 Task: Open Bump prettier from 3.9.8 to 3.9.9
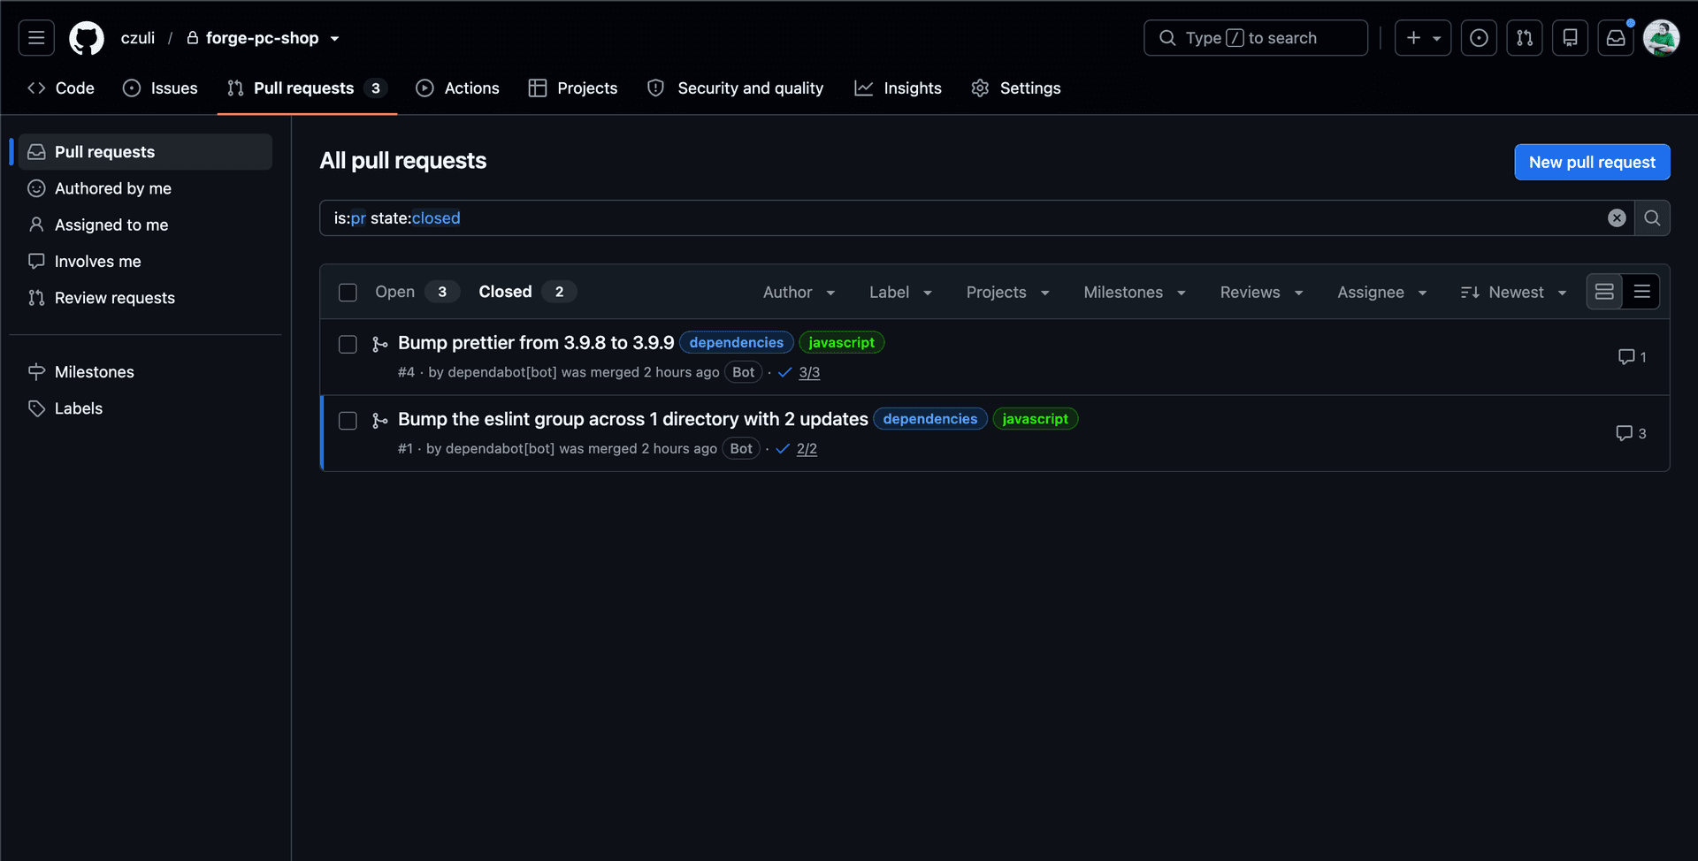point(536,343)
